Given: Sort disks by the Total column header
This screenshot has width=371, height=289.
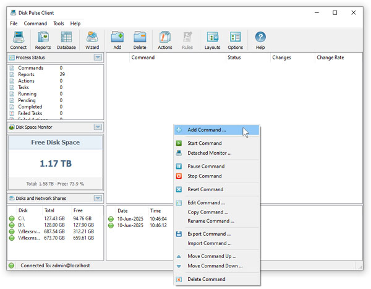Looking at the screenshot, I should 57,210.
